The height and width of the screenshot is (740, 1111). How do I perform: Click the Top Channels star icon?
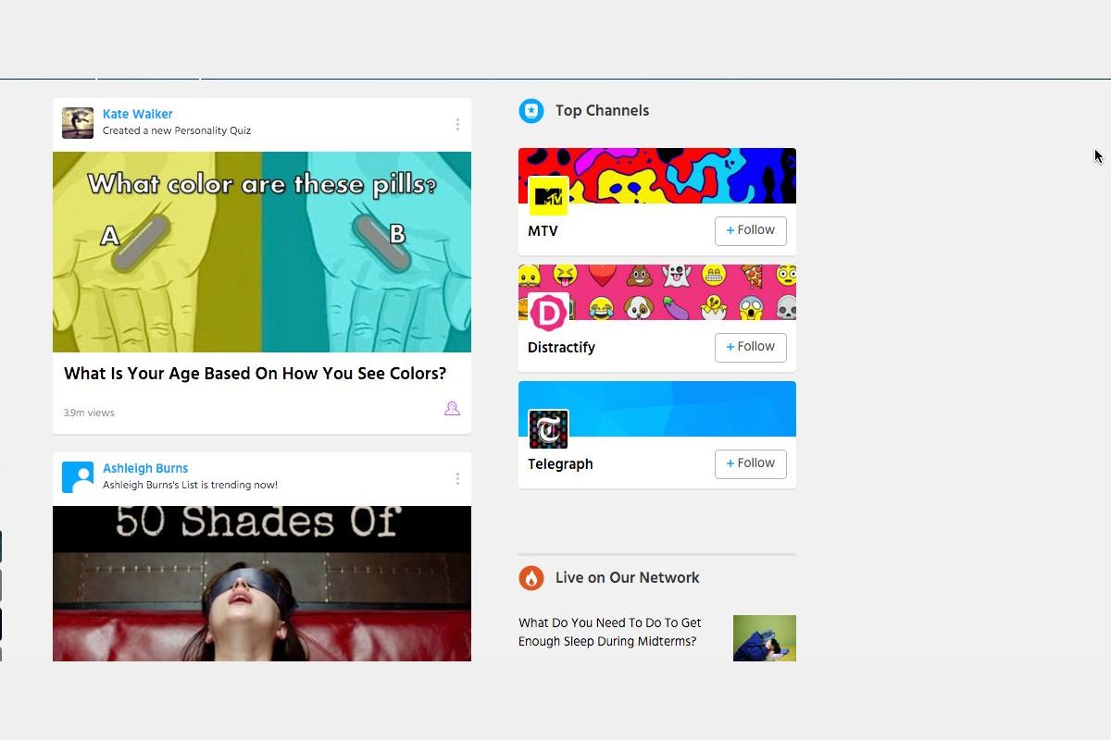click(531, 111)
